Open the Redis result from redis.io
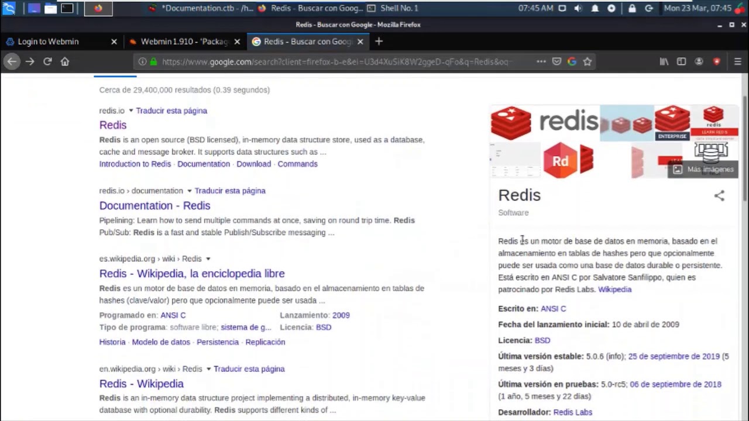749x421 pixels. pyautogui.click(x=113, y=125)
